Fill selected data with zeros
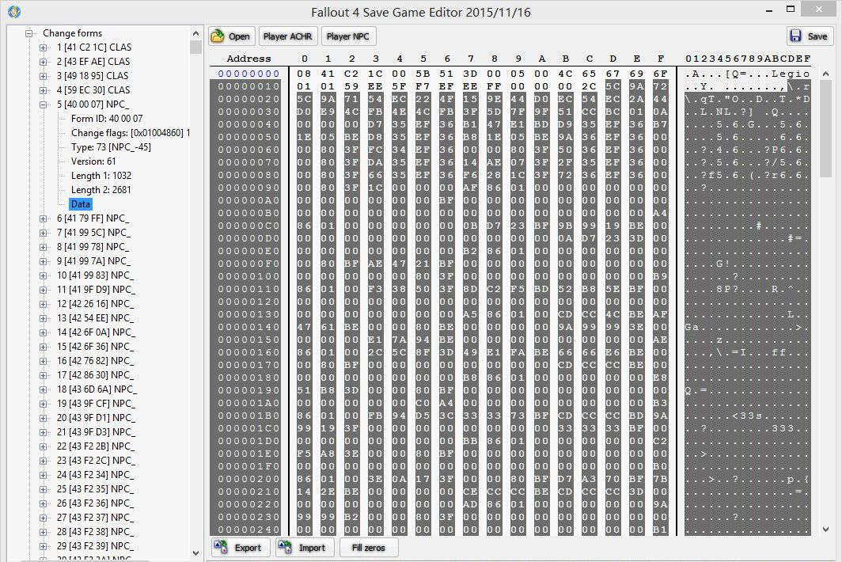This screenshot has height=562, width=842. pos(369,548)
